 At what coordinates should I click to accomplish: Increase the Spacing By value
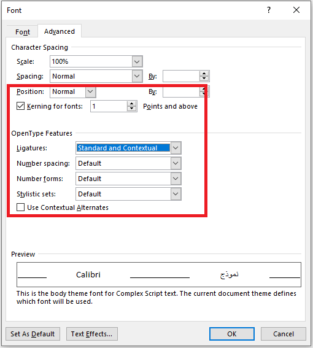tap(204, 74)
